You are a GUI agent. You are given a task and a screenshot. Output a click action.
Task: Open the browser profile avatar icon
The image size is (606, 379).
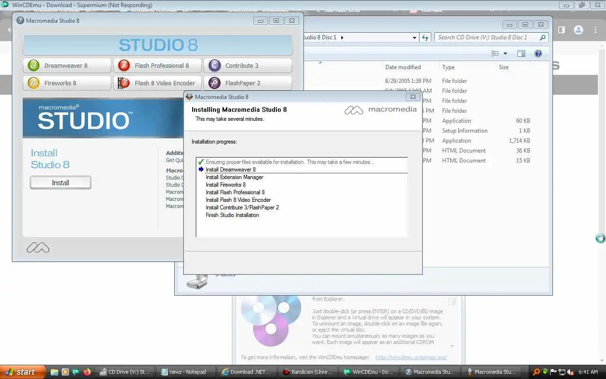[x=579, y=30]
